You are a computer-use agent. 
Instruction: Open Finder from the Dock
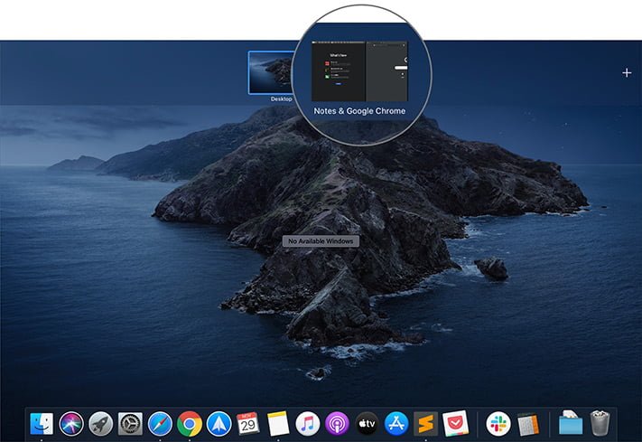coord(42,424)
